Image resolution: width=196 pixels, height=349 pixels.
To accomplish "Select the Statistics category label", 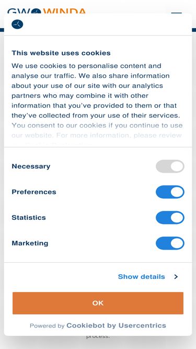I will [x=29, y=218].
